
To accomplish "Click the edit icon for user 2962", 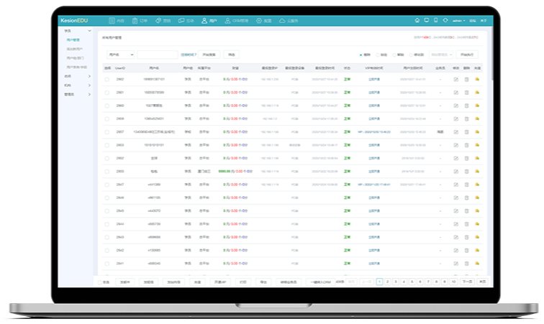I will click(455, 79).
